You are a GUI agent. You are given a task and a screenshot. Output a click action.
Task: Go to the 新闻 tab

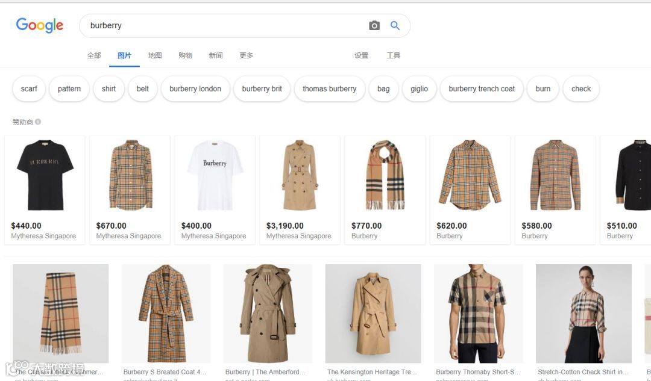[215, 55]
